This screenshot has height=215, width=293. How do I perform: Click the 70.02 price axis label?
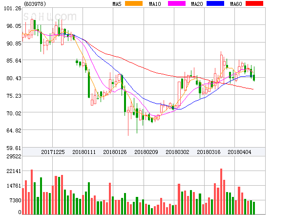coord(14,113)
